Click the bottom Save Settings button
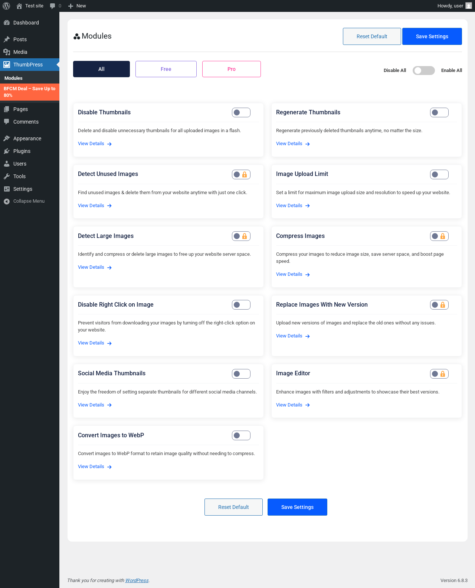Screen dimensions: 475x588 pyautogui.click(x=297, y=507)
